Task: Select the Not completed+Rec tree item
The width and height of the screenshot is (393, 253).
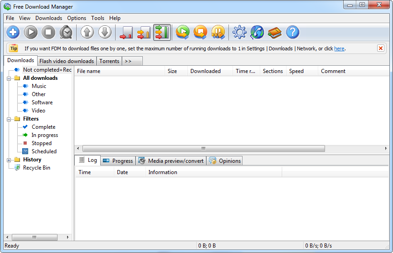Action: [47, 70]
